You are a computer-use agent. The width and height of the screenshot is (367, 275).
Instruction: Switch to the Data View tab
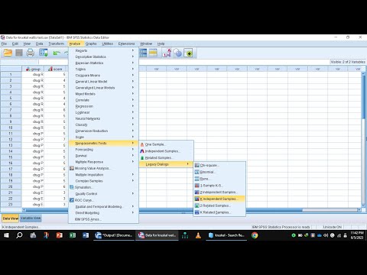pyautogui.click(x=11, y=218)
